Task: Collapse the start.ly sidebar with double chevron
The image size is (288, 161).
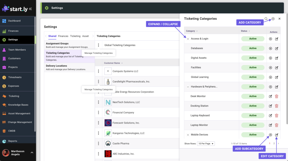Action: click(30, 9)
